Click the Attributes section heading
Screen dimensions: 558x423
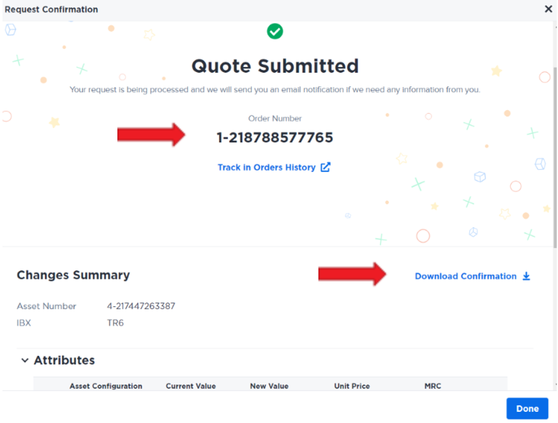(x=64, y=360)
